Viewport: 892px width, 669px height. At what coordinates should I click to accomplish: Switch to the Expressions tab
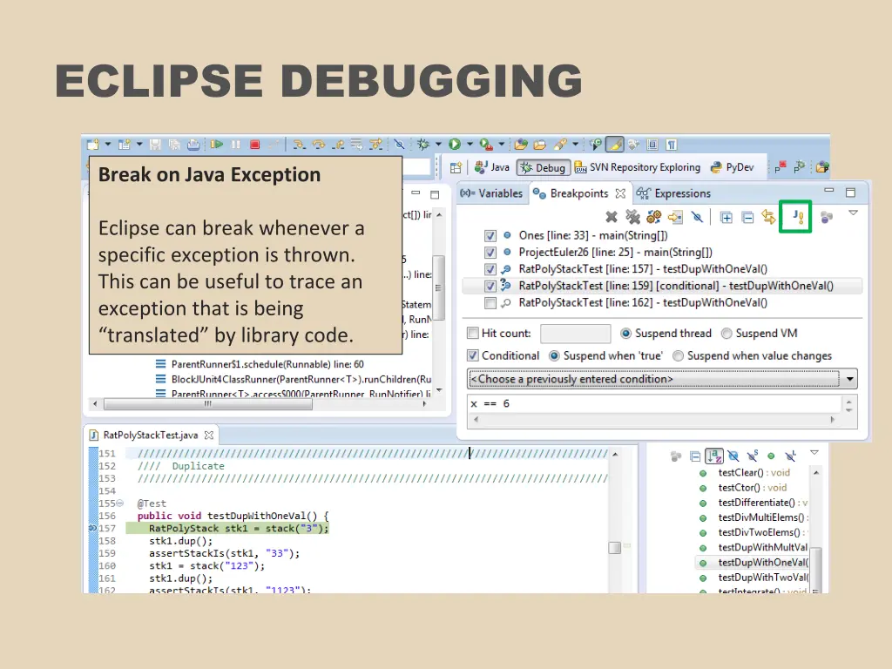(682, 193)
